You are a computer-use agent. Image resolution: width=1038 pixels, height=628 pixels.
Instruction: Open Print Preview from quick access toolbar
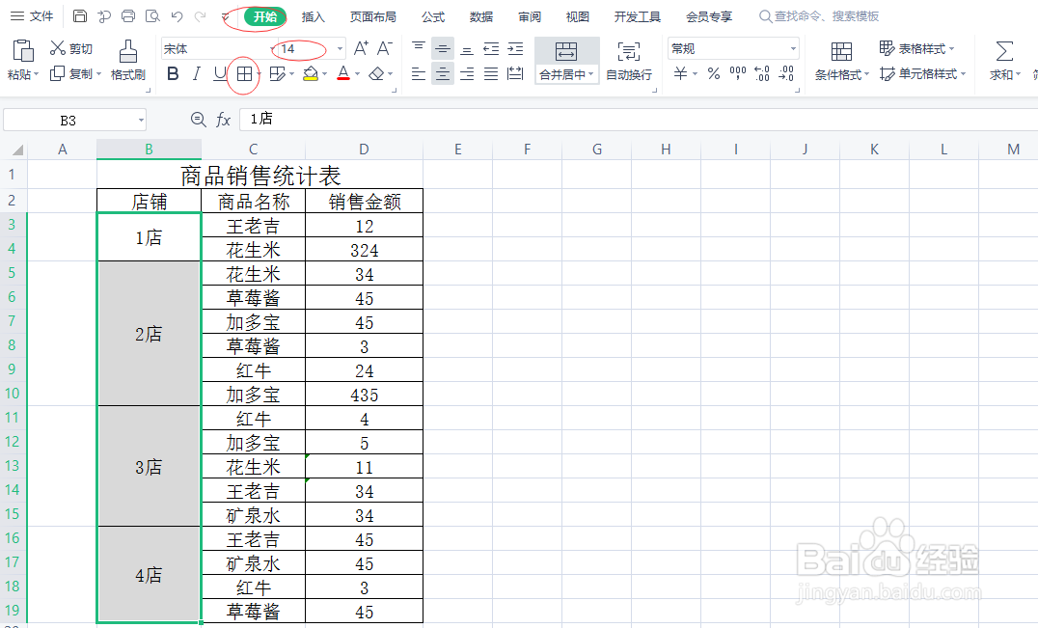[153, 15]
